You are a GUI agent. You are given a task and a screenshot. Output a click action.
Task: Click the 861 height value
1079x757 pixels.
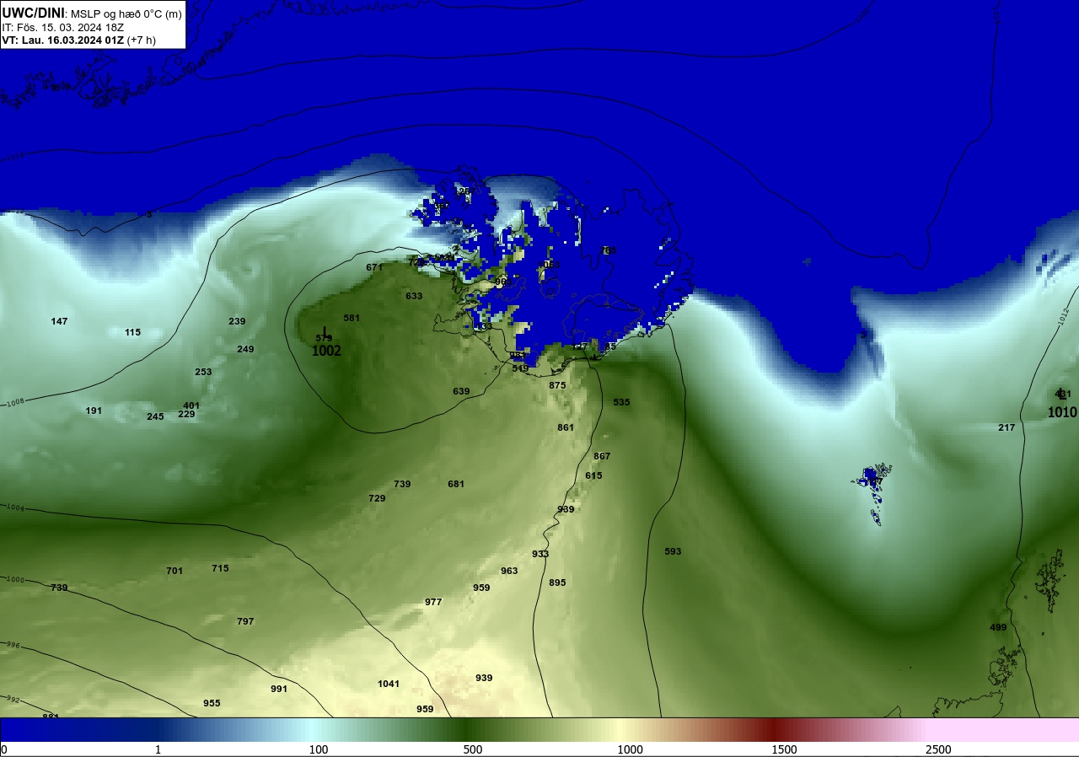[566, 427]
